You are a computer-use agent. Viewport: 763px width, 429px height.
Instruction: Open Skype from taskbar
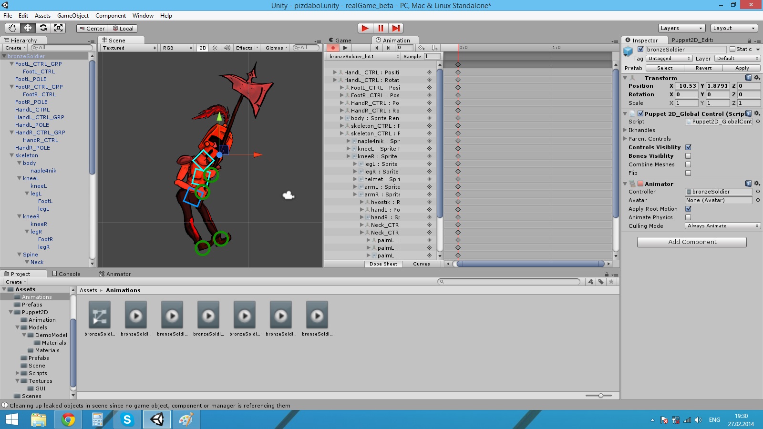coord(127,419)
